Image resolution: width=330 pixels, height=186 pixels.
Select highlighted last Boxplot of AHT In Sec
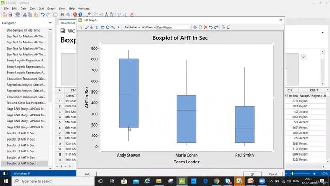pyautogui.click(x=21, y=163)
